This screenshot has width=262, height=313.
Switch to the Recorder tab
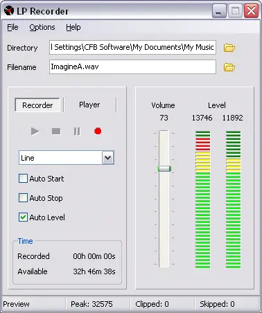click(x=37, y=105)
